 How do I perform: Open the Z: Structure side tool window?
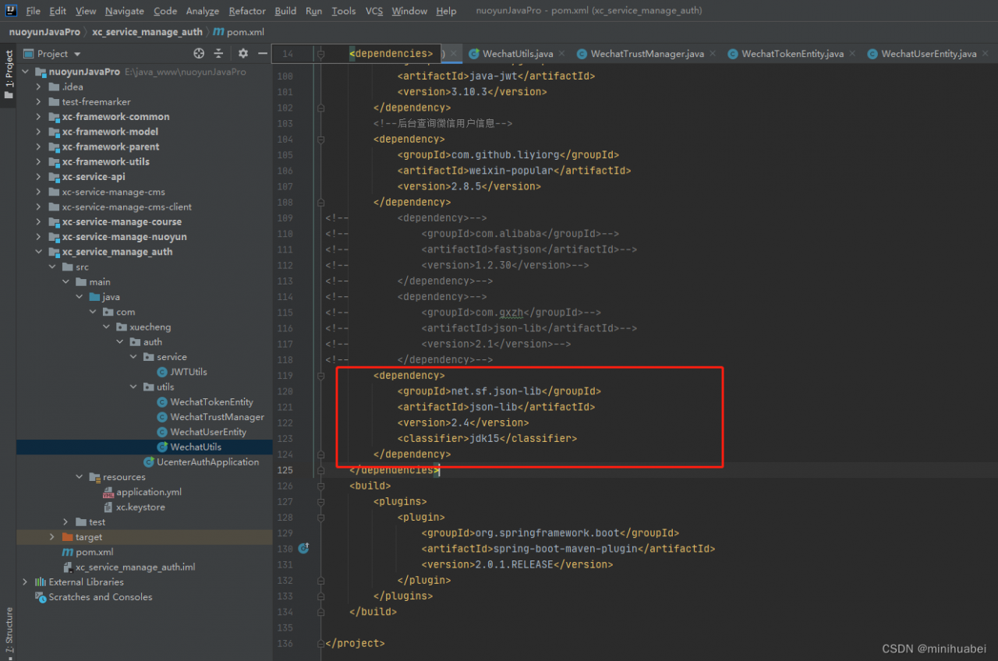click(x=9, y=630)
